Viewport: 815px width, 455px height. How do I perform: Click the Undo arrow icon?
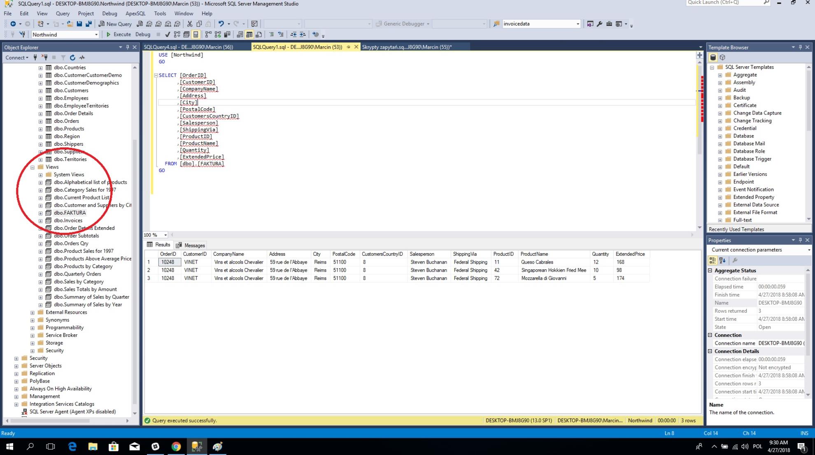pos(221,24)
